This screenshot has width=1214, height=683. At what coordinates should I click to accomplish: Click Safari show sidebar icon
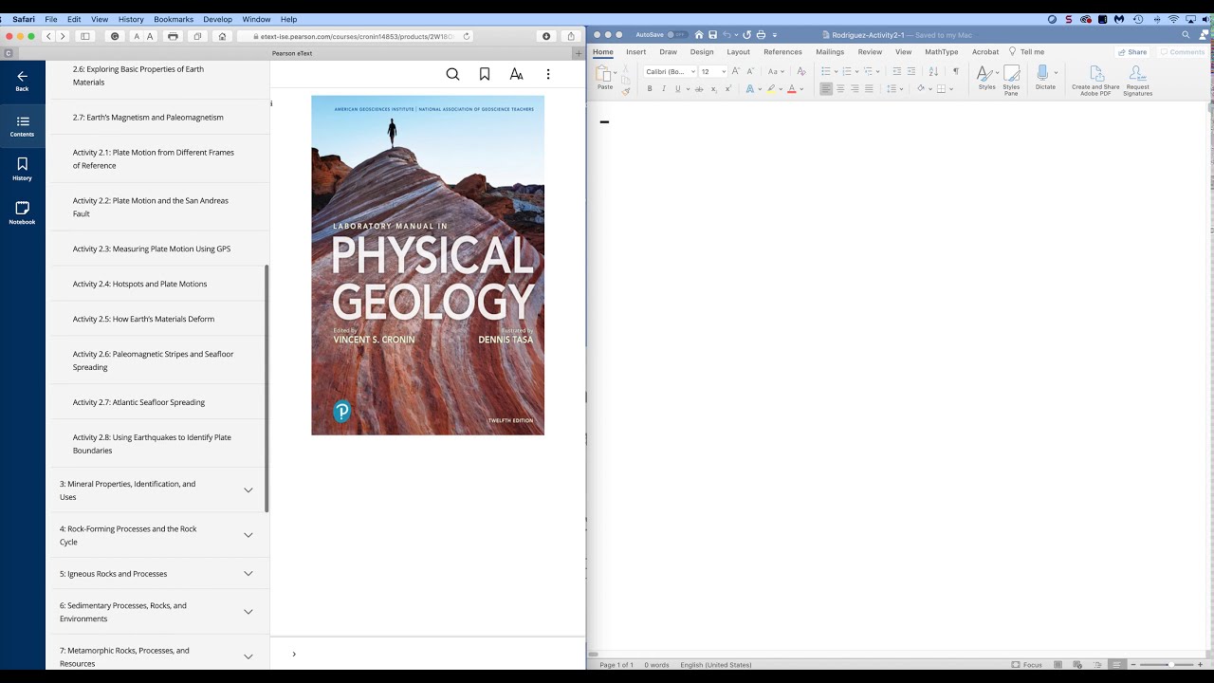[84, 36]
